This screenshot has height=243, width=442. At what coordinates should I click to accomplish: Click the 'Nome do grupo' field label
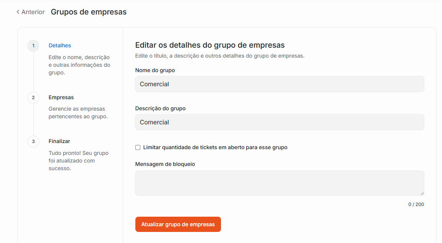tap(155, 70)
